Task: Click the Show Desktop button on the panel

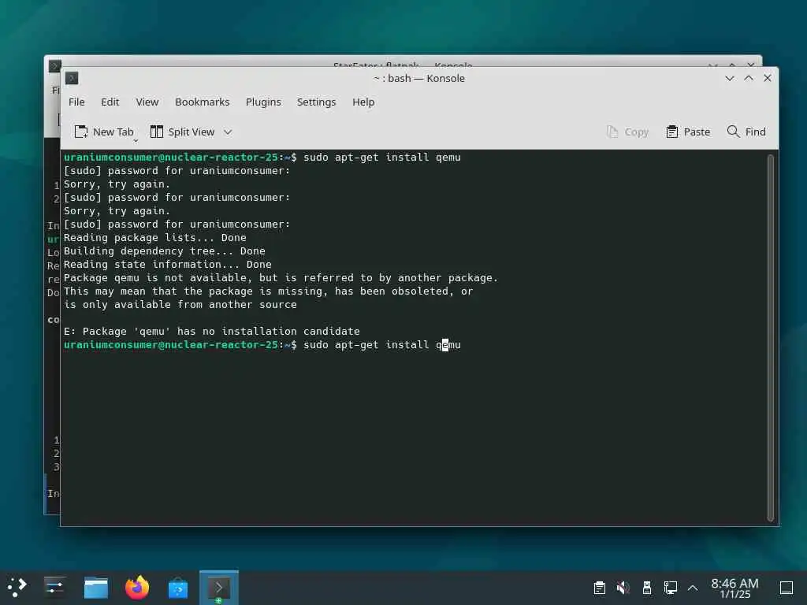Action: pos(786,588)
